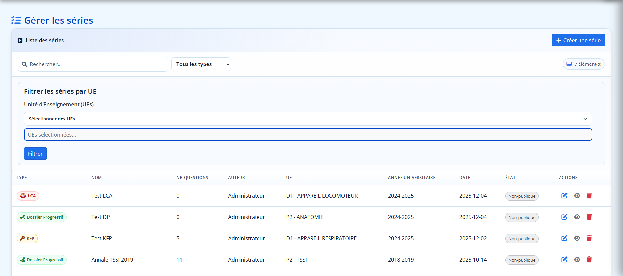Click trash icon for Annale TSSI 2019
This screenshot has width=623, height=276.
pyautogui.click(x=589, y=260)
